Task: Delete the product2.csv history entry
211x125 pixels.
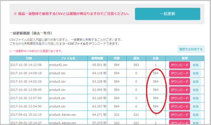Action: 196,65
